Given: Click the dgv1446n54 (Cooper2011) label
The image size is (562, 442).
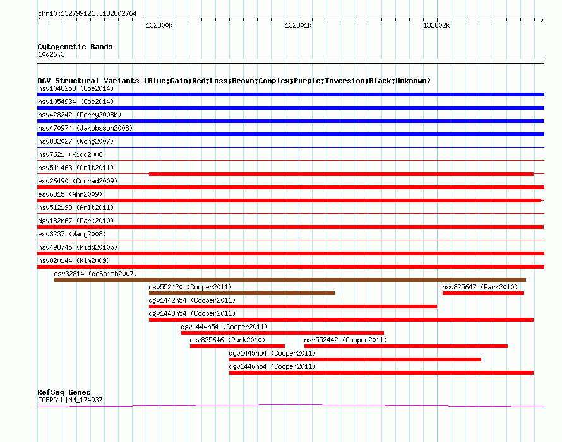Looking at the screenshot, I should (x=272, y=366).
